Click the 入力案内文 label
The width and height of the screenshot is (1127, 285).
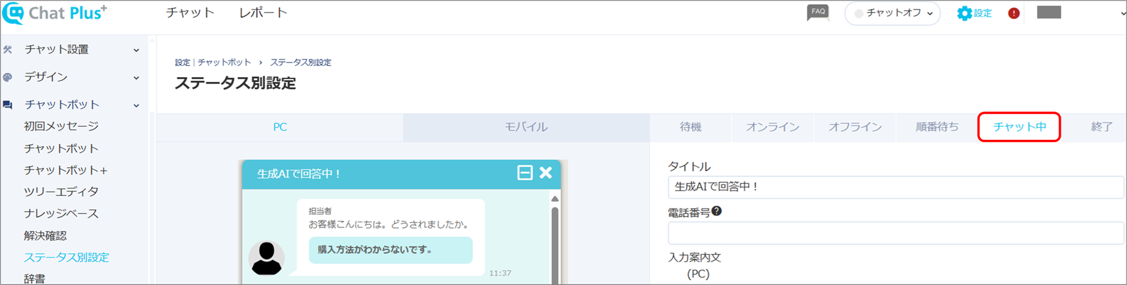695,257
